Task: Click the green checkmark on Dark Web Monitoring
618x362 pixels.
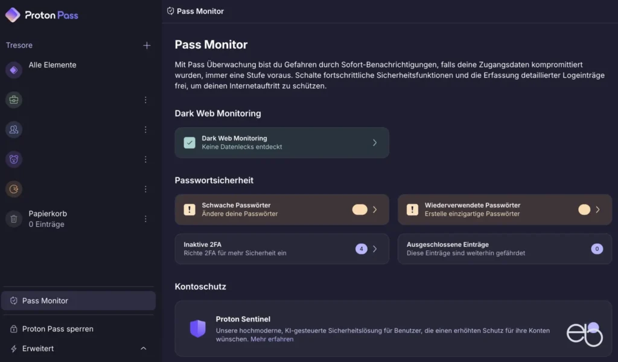Action: point(190,142)
